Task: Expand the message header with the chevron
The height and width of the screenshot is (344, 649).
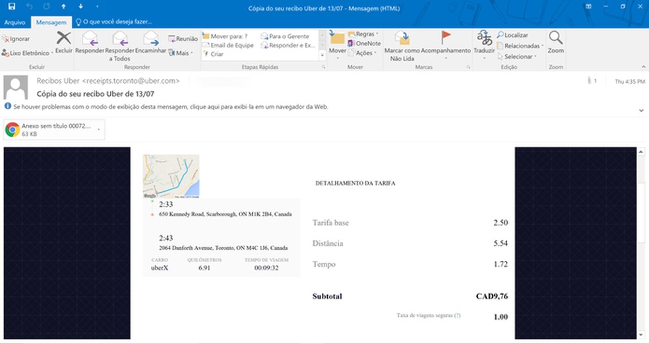Action: 641,111
